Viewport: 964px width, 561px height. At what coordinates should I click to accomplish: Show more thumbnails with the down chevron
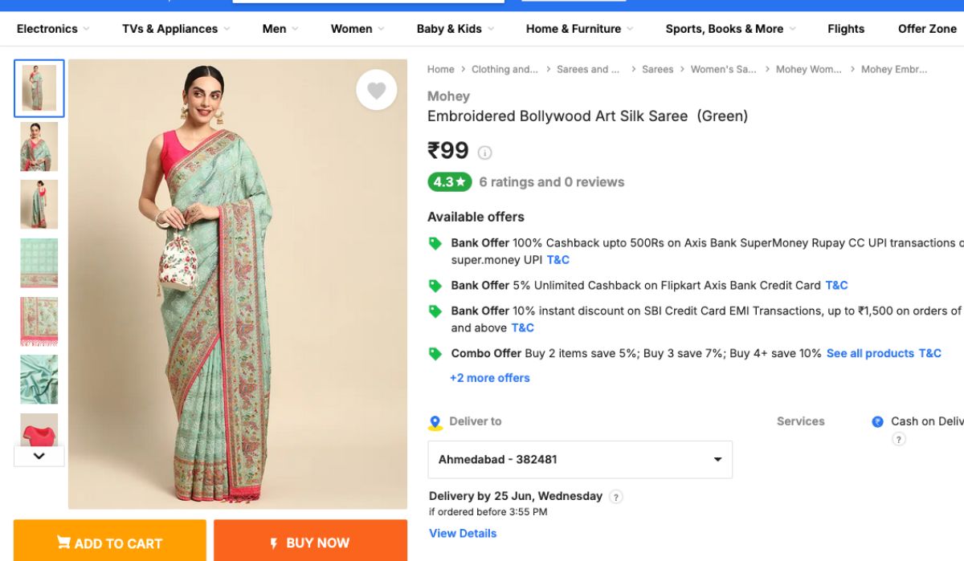tap(39, 456)
